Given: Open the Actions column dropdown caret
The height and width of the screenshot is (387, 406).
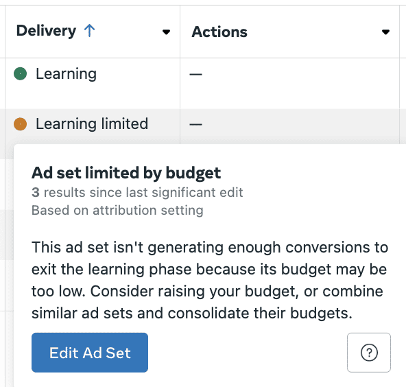Looking at the screenshot, I should coord(385,32).
